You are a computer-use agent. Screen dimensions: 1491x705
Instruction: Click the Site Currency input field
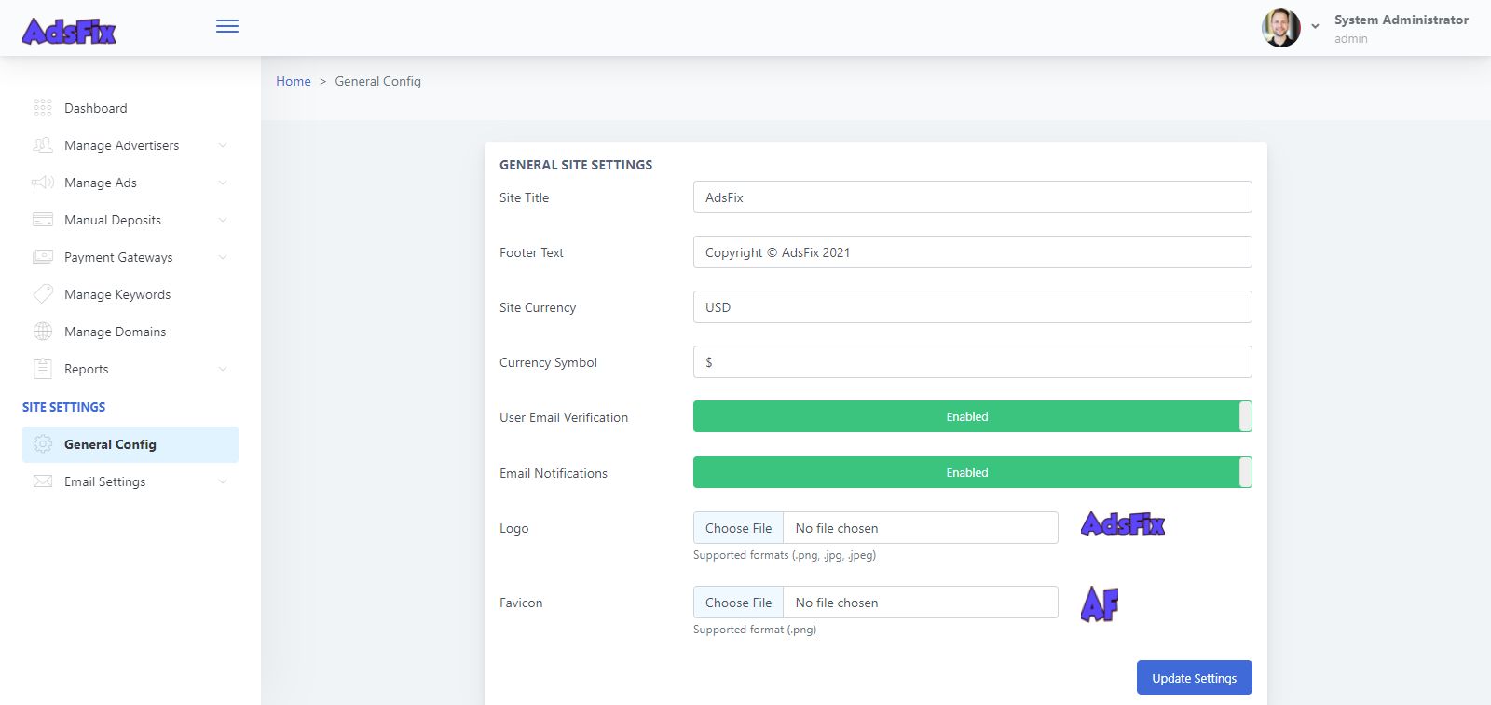click(x=972, y=307)
